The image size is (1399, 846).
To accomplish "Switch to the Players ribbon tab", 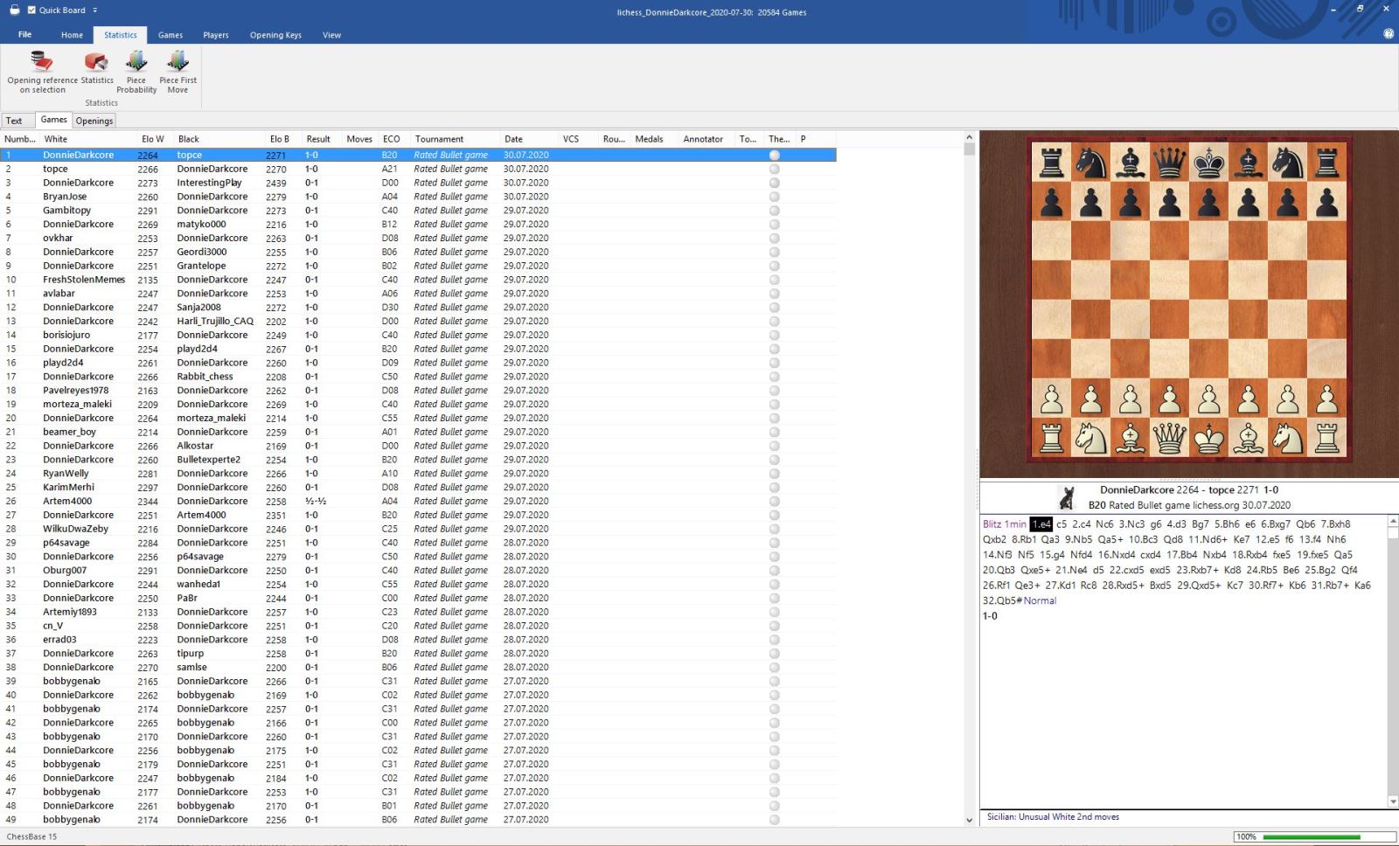I will click(x=215, y=35).
